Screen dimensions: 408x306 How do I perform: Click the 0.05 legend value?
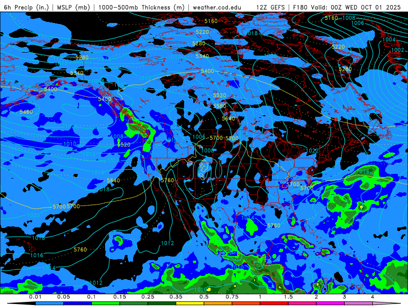click(x=63, y=297)
